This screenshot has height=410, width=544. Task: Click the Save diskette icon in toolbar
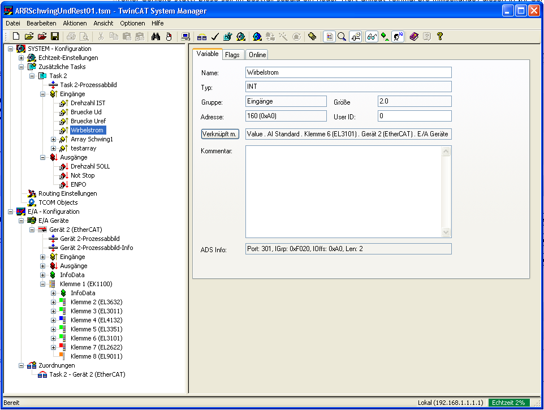tap(55, 37)
